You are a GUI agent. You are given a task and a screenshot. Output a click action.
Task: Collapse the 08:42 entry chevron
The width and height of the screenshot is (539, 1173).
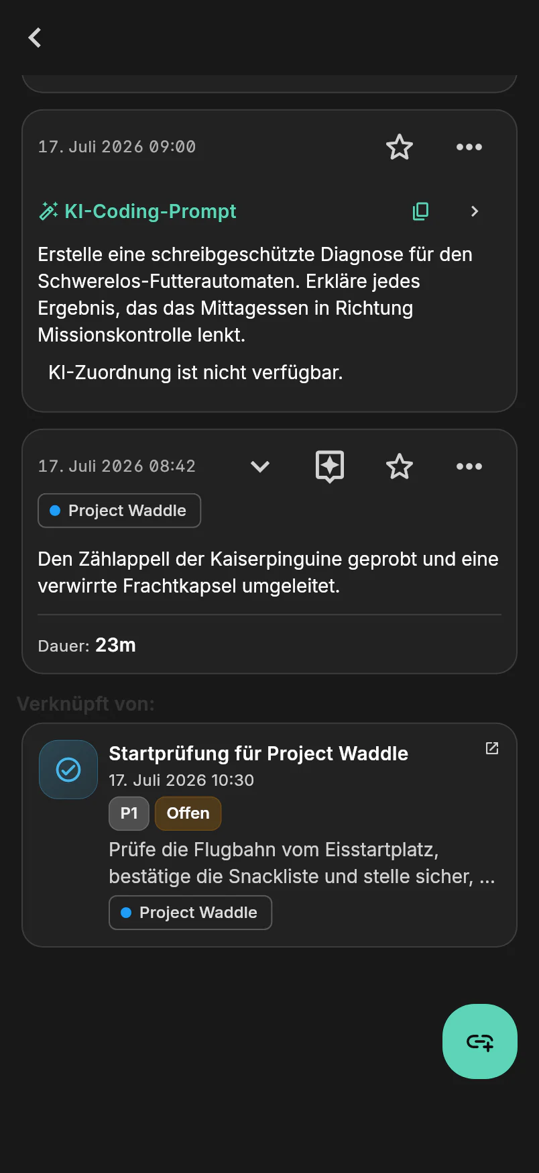click(x=260, y=466)
